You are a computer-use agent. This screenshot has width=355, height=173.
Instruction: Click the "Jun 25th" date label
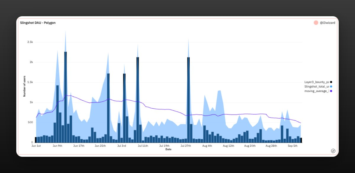100,146
